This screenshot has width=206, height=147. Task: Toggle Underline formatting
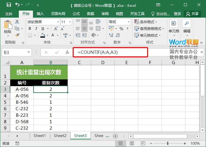43,29
